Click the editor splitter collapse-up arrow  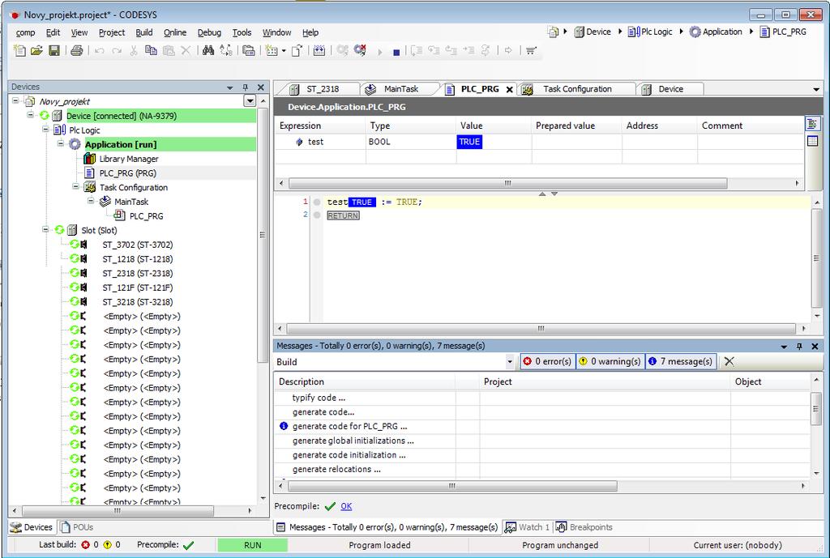[542, 194]
